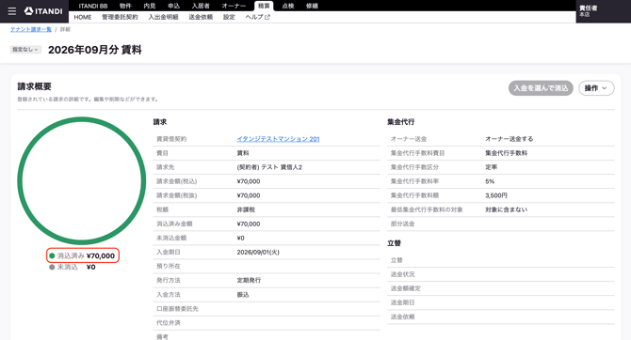Open the 送金依頼 menu item

tap(201, 17)
